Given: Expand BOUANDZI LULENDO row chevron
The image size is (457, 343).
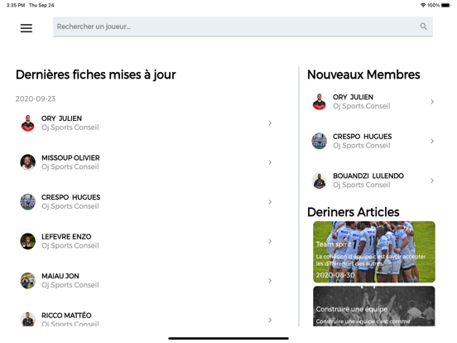Looking at the screenshot, I should click(432, 181).
